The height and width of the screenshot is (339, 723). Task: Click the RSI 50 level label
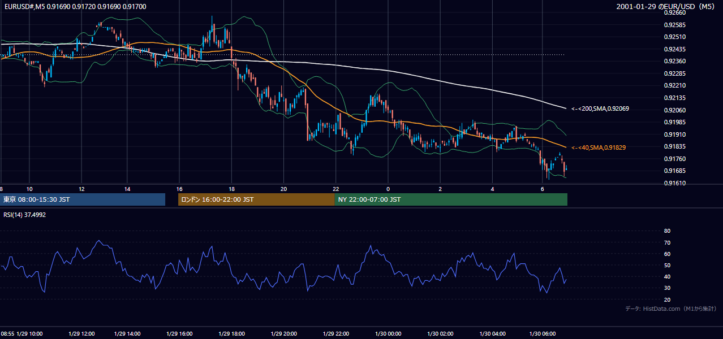click(667, 265)
